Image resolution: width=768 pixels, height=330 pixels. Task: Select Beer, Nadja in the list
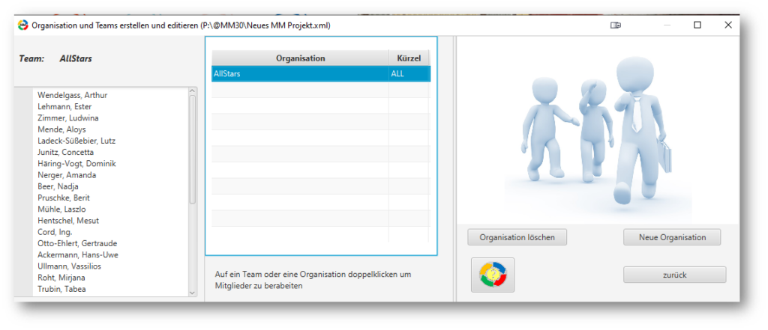click(x=58, y=186)
